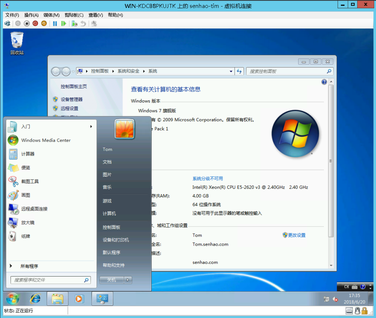
Task: Click the orange Save state toolbar icon
Action: click(x=44, y=24)
